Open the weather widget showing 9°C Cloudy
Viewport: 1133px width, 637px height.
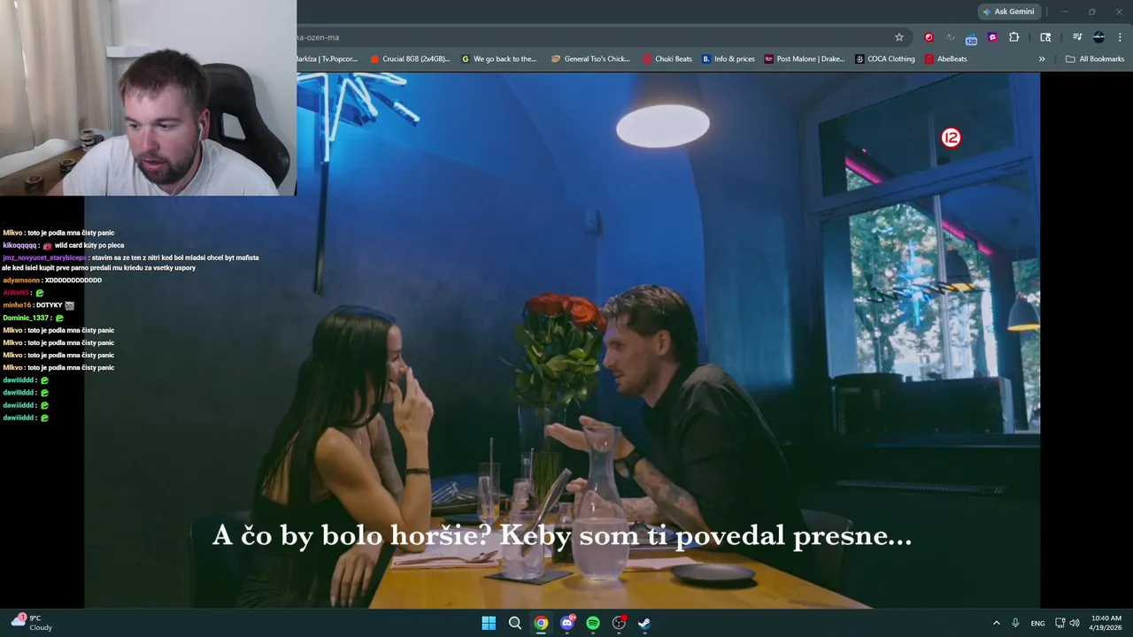(x=31, y=623)
